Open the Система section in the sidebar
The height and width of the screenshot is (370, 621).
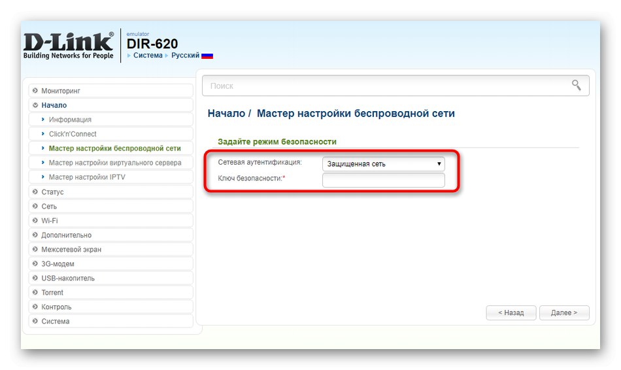[111, 321]
